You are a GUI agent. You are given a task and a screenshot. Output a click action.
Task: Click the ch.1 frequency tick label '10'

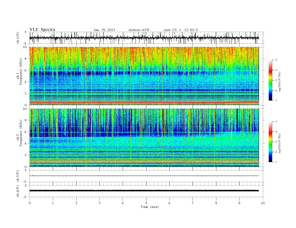(25, 47)
